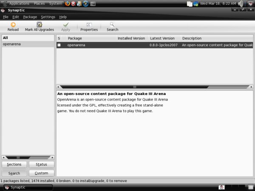This screenshot has width=255, height=191.
Task: Click the Search magnifier toolbar icon
Action: [x=112, y=25]
